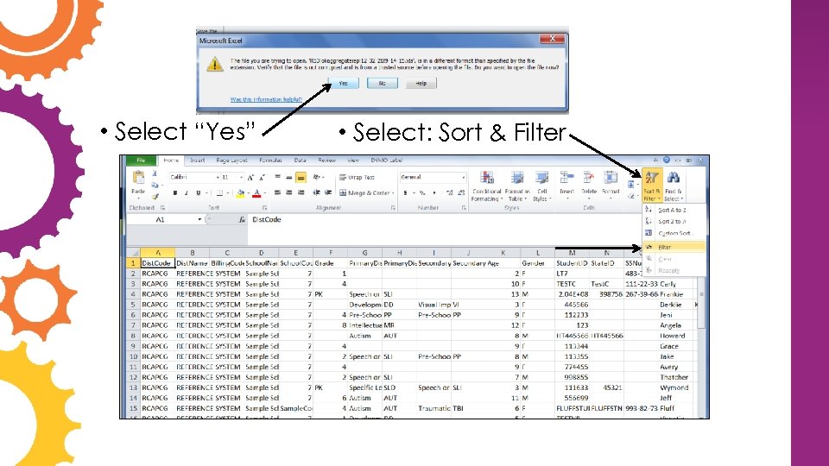Click the Insert Function fx icon
This screenshot has height=466, width=829.
242,219
